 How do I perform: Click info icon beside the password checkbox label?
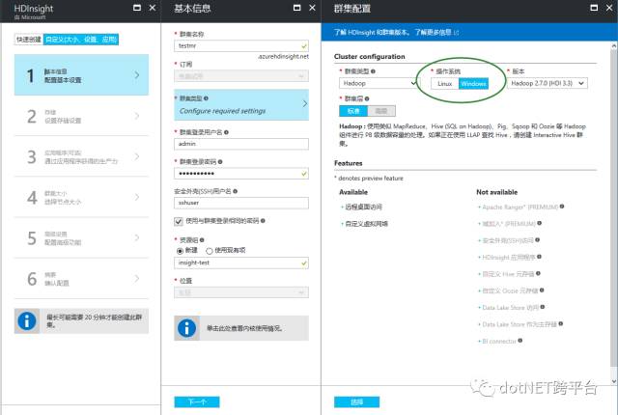(263, 221)
